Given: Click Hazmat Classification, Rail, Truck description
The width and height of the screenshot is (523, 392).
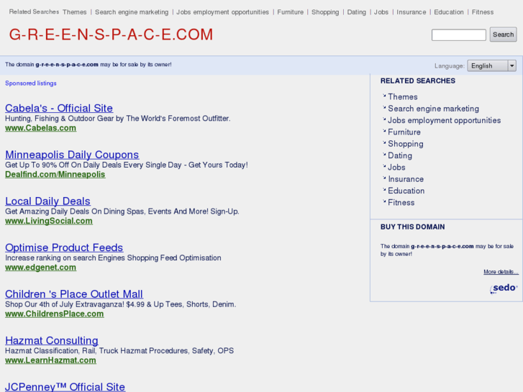Looking at the screenshot, I should [119, 350].
